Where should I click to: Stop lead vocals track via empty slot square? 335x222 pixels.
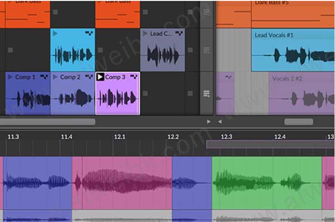click(x=10, y=50)
